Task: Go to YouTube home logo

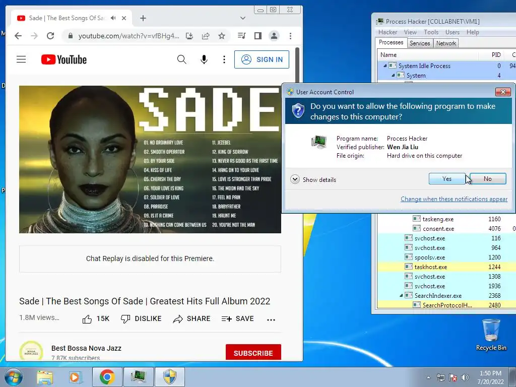Action: click(64, 59)
